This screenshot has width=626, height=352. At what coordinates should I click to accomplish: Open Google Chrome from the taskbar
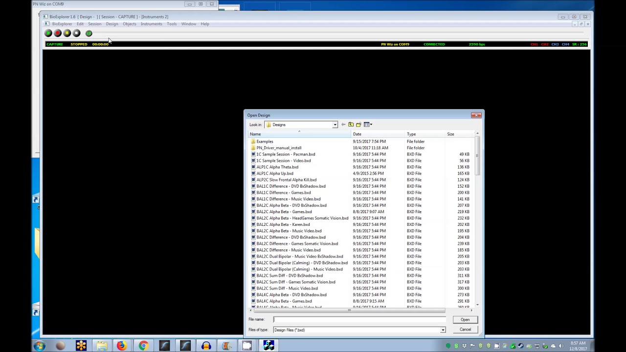pos(143,346)
